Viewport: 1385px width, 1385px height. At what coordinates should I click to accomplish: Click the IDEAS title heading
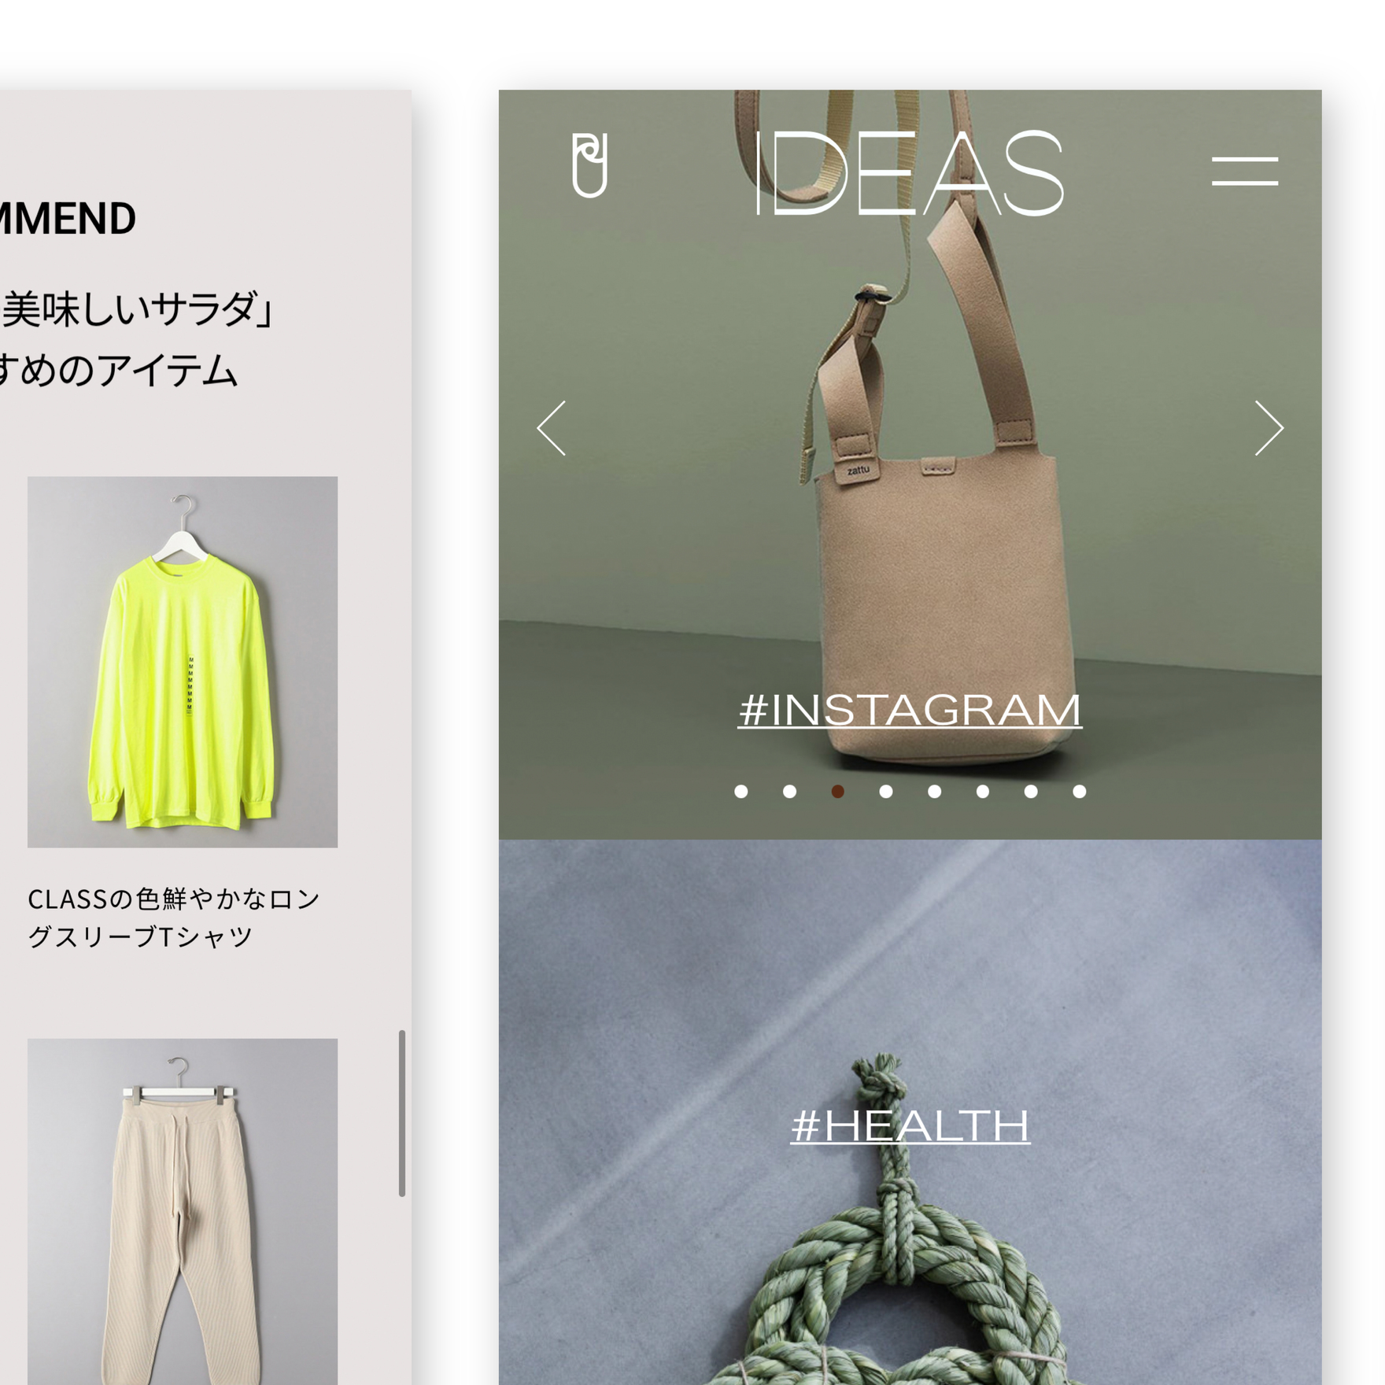910,173
